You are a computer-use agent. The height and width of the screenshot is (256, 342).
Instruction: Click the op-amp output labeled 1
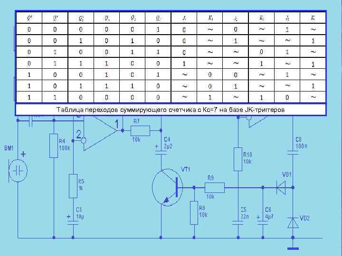click(x=117, y=124)
